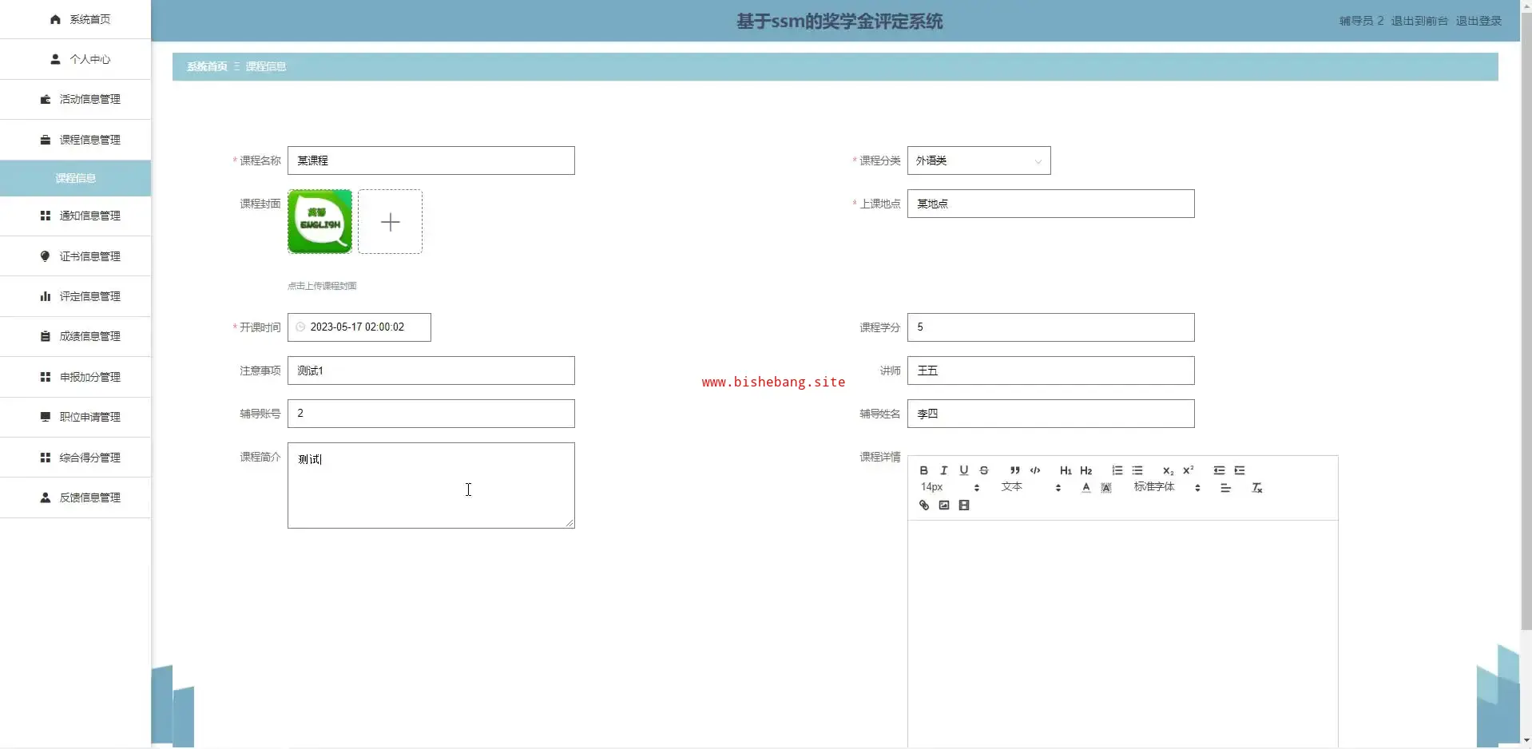Insert an image into course details
This screenshot has width=1532, height=749.
[x=944, y=505]
